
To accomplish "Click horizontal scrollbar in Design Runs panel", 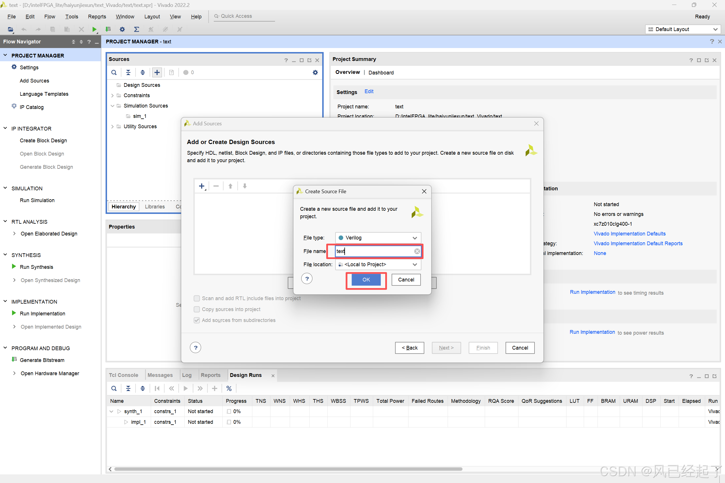I will click(288, 469).
